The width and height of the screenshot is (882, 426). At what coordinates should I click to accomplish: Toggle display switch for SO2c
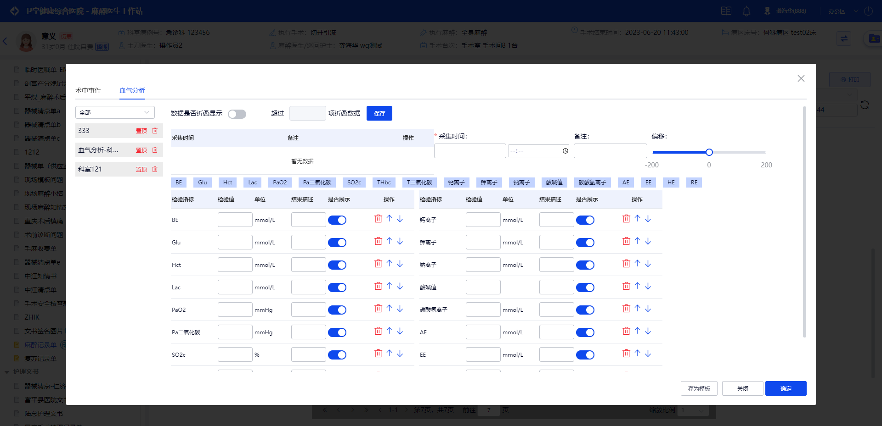(x=337, y=355)
